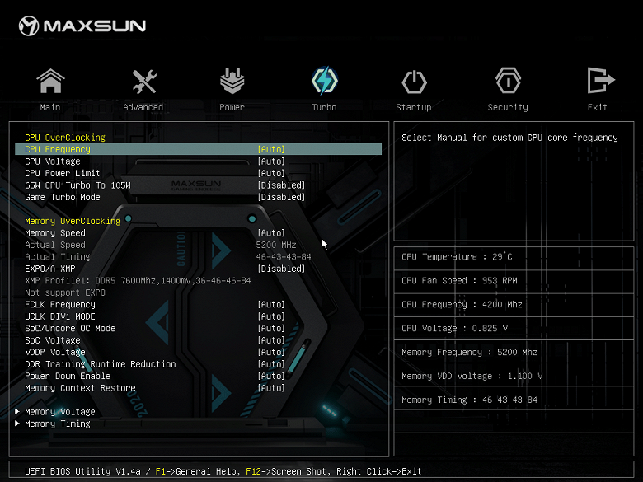Click the Main home icon
The width and height of the screenshot is (643, 482).
click(x=50, y=82)
